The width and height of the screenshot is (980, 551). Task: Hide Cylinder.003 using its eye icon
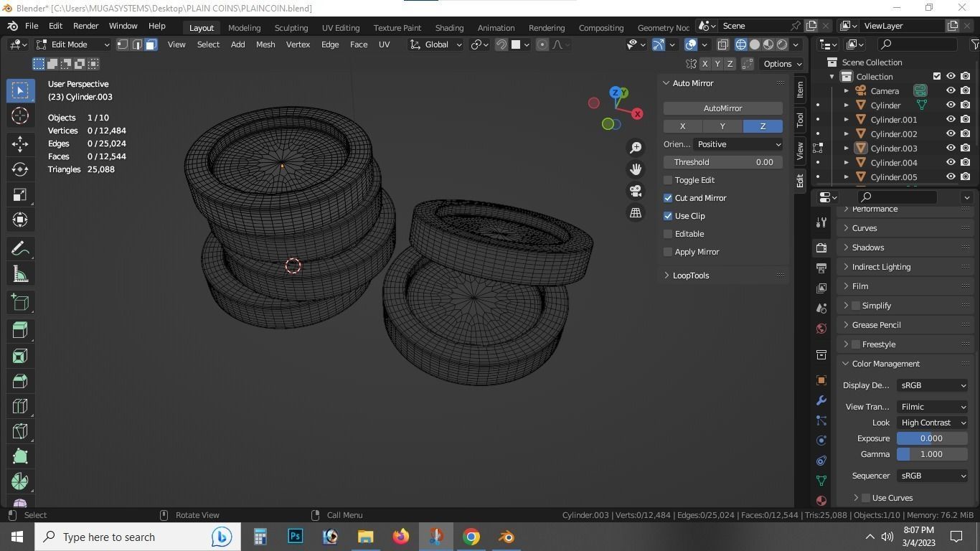[x=951, y=149]
